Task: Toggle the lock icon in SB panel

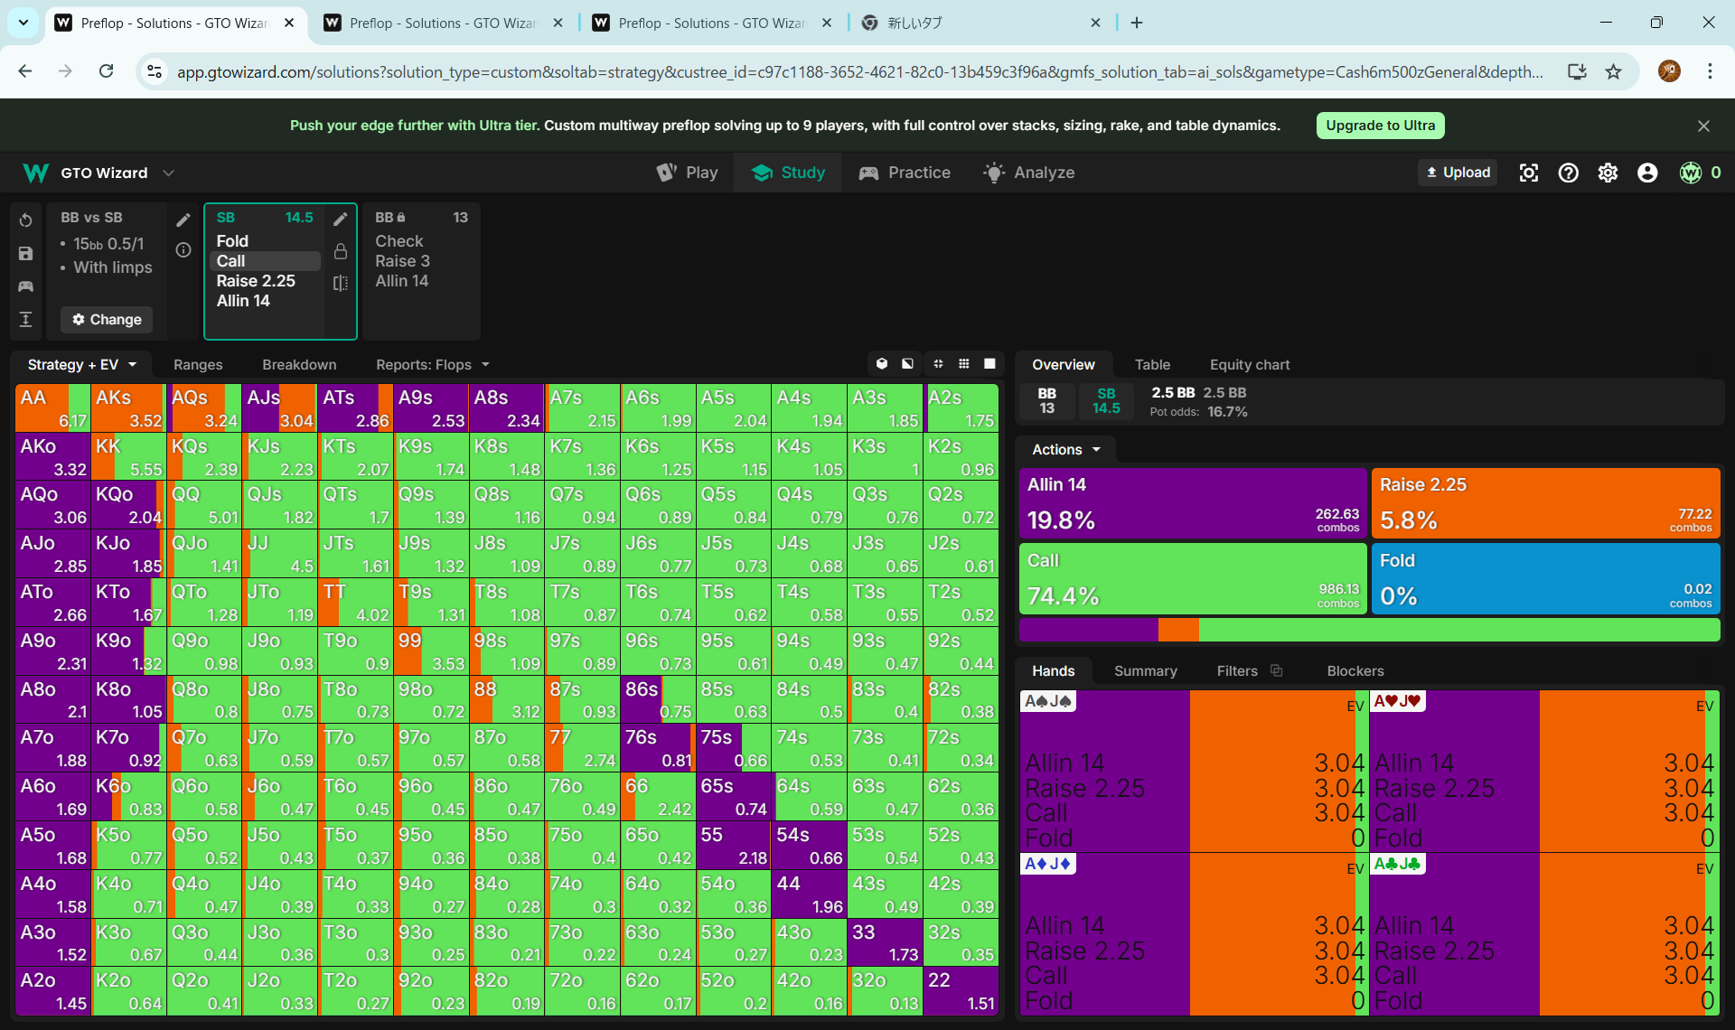Action: pos(341,251)
